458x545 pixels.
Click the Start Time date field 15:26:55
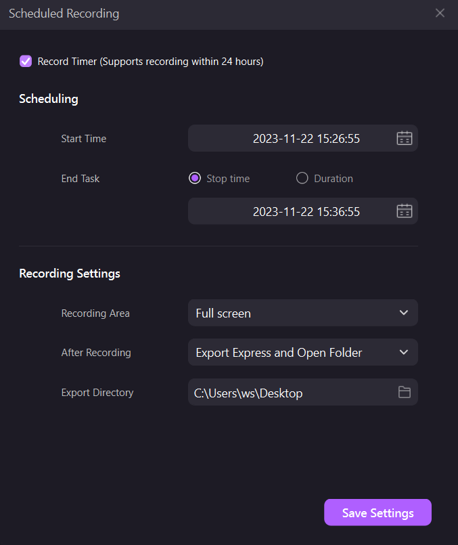click(306, 139)
